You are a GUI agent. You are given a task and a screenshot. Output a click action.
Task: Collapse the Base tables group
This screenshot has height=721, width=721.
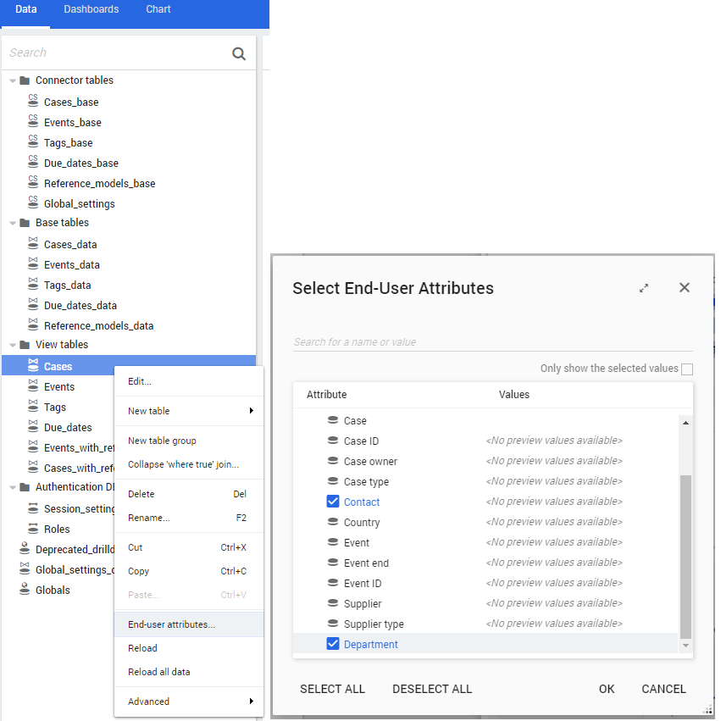13,224
